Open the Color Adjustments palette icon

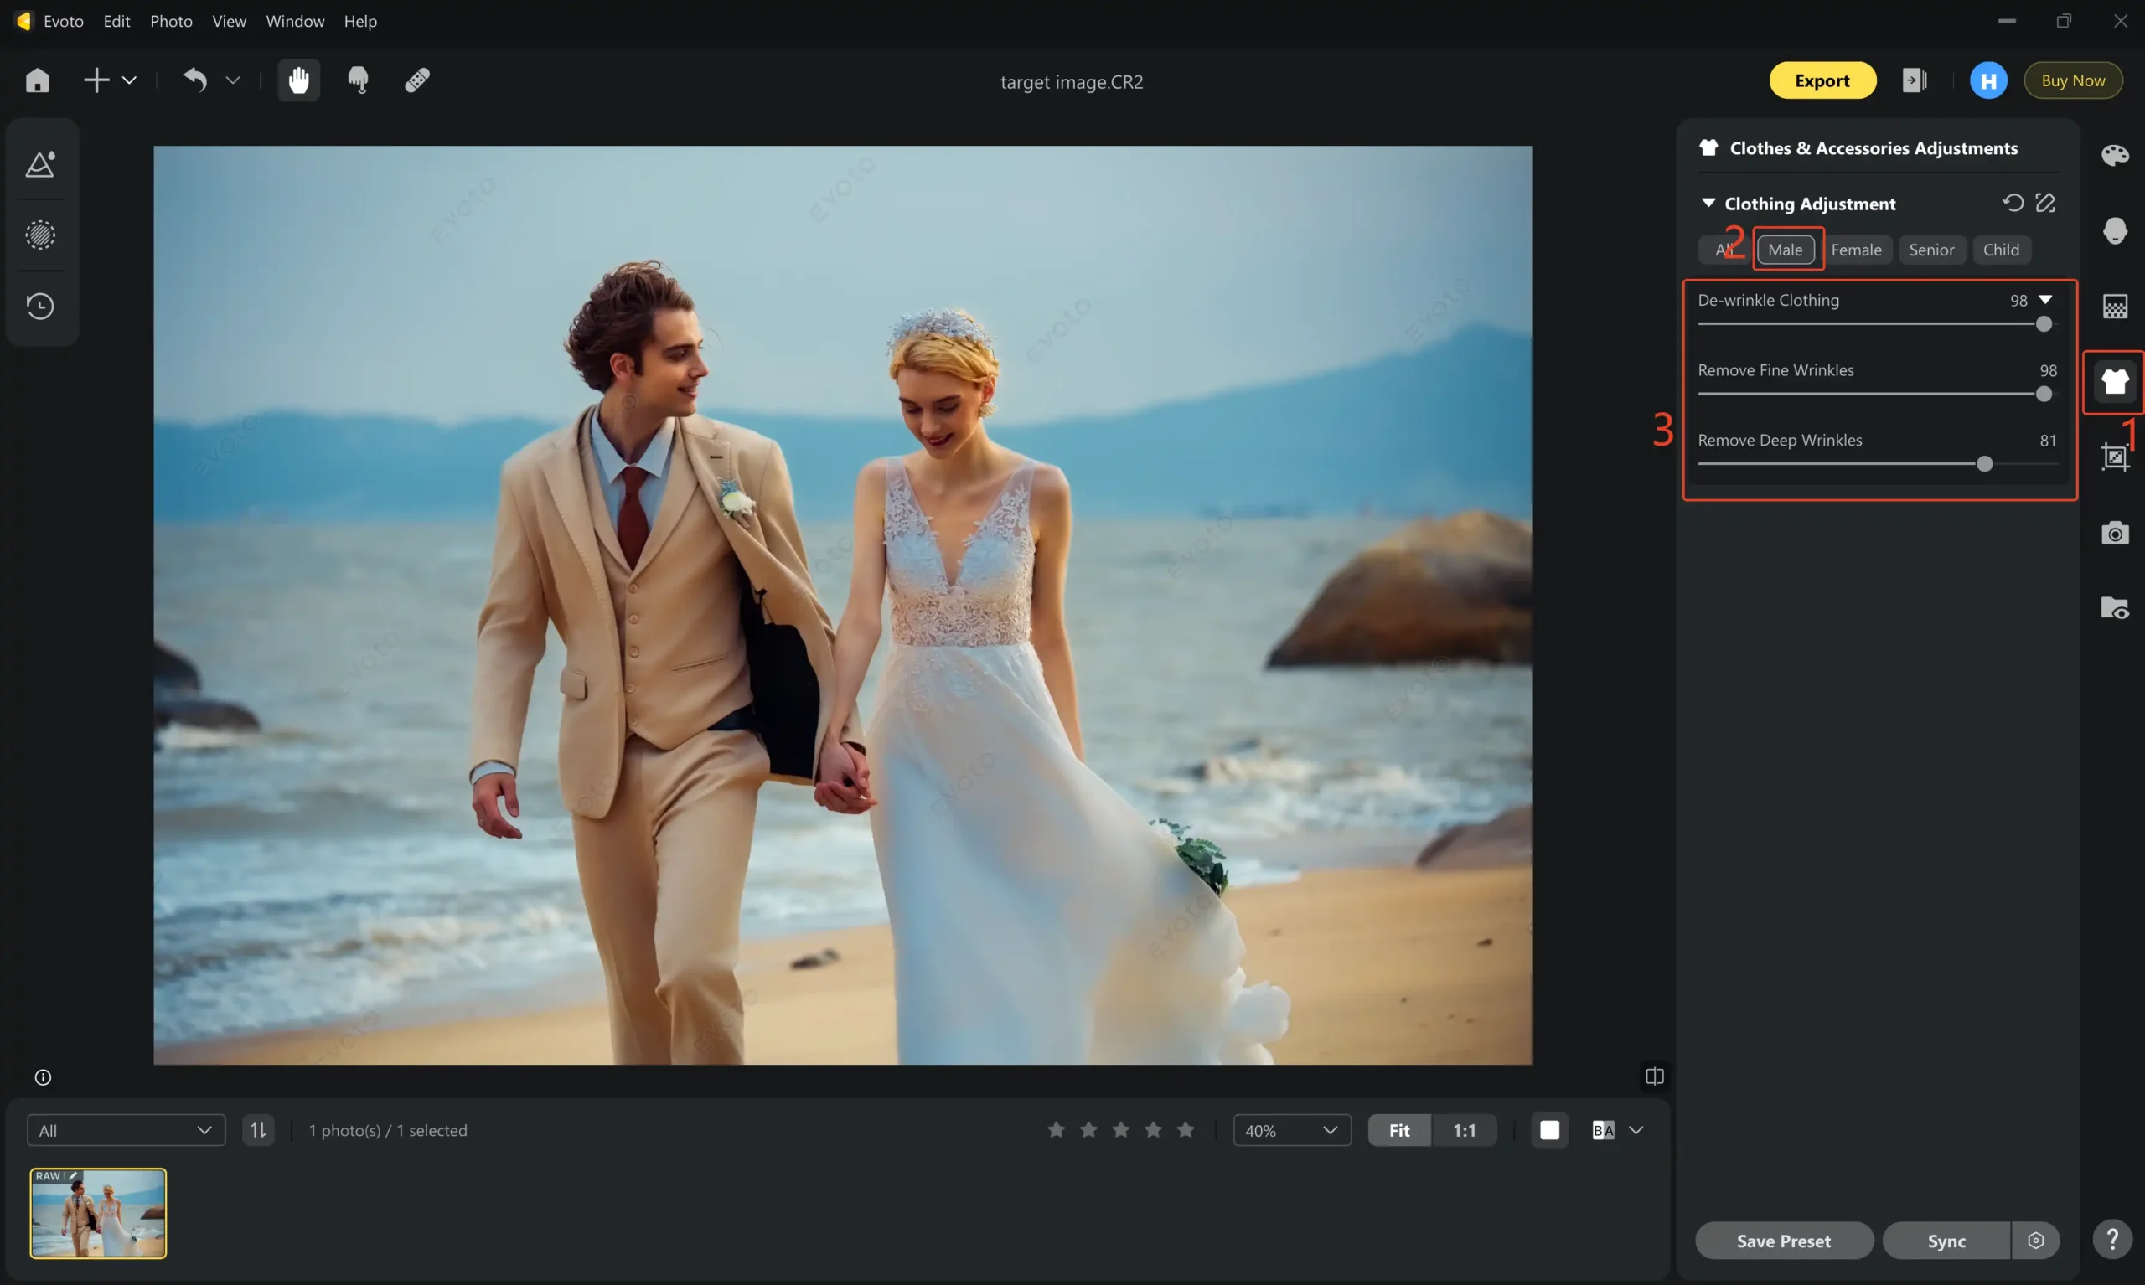(x=2115, y=155)
